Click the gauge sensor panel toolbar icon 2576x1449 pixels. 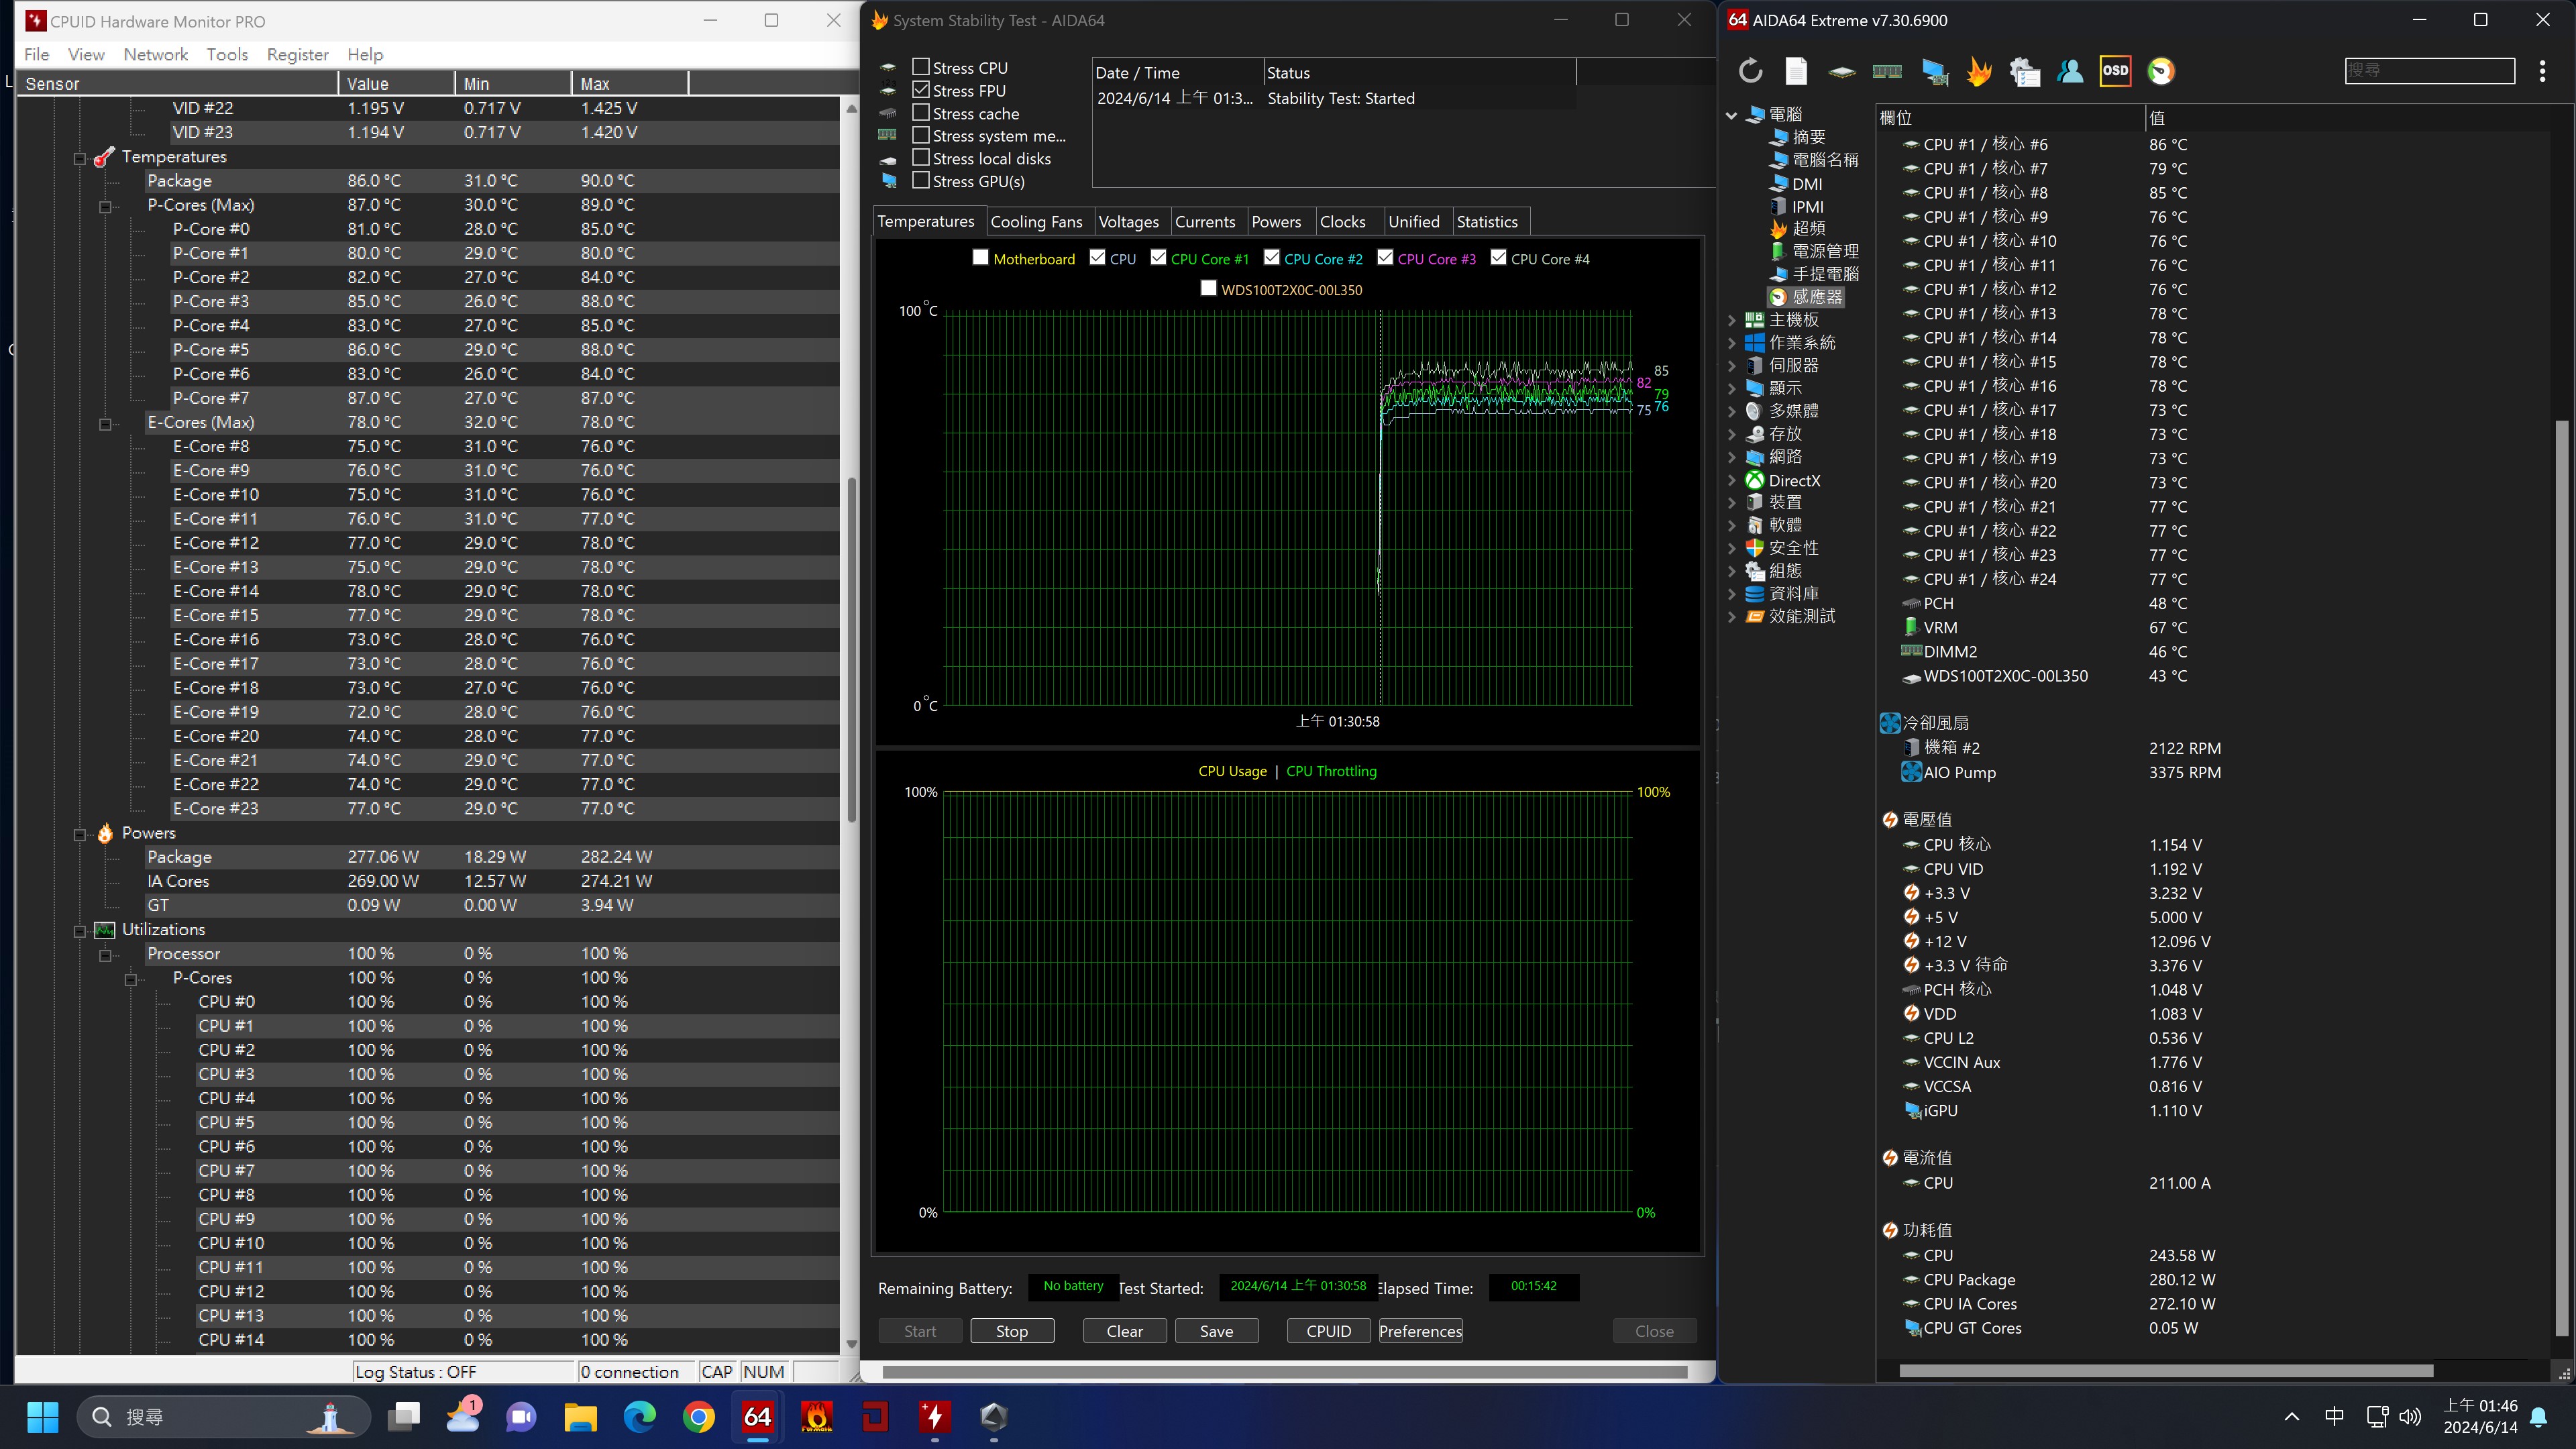coord(2161,71)
